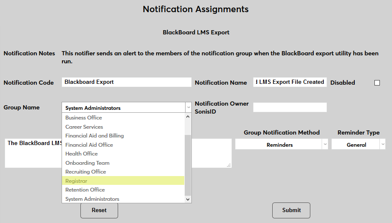Focus the Notification Owner SonisID field

pos(290,107)
